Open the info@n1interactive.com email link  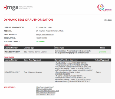[45, 34]
